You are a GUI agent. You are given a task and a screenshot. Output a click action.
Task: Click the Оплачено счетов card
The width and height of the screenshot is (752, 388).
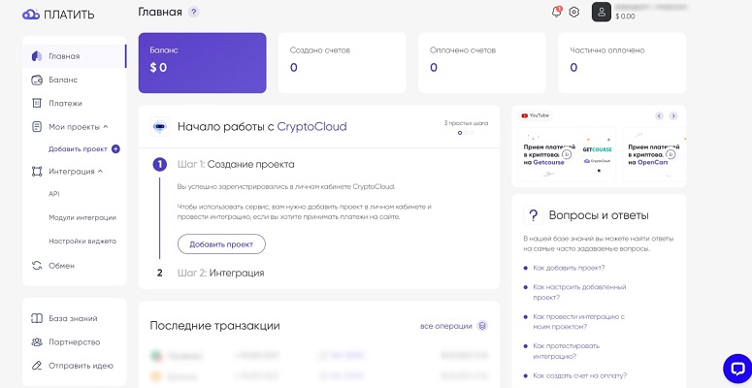(x=482, y=63)
